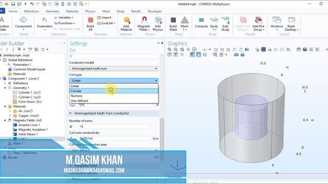Viewport: 328px width, 184px height.
Task: Select Copper material node
Action: point(26,116)
